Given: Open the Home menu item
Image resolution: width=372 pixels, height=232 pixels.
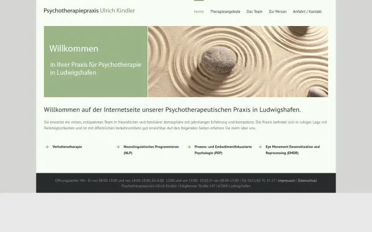Looking at the screenshot, I should pyautogui.click(x=198, y=11).
